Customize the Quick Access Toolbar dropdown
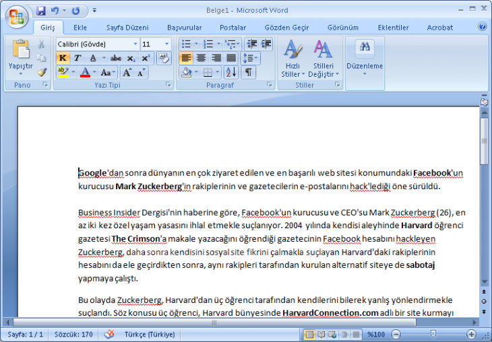 click(94, 11)
